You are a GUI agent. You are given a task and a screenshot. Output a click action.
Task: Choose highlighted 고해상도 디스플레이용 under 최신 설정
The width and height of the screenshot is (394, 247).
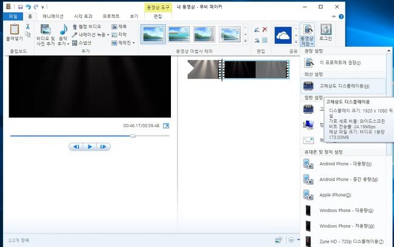coord(343,86)
